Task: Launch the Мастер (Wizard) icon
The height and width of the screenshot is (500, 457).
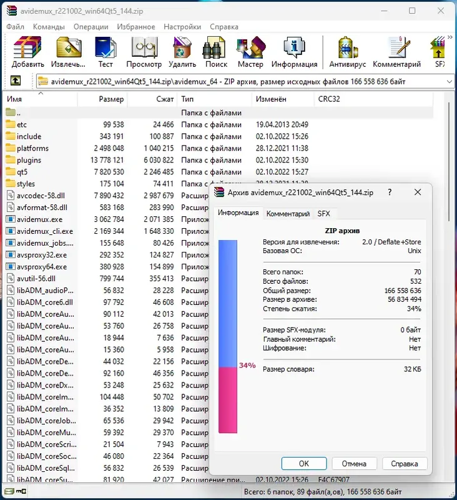Action: point(250,52)
